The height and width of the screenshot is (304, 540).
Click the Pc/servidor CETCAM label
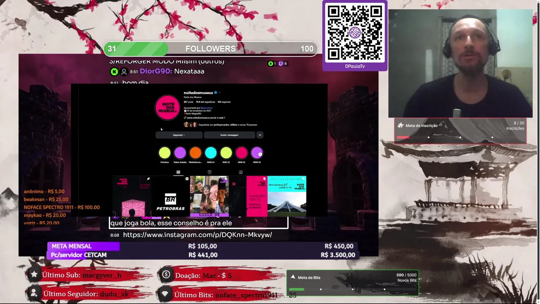(78, 255)
